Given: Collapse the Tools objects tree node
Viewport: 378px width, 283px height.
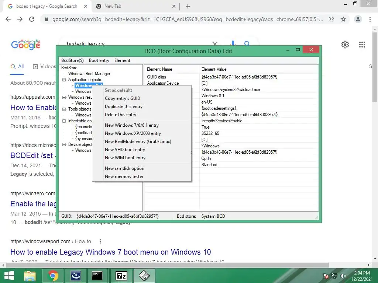Looking at the screenshot, I should point(64,109).
